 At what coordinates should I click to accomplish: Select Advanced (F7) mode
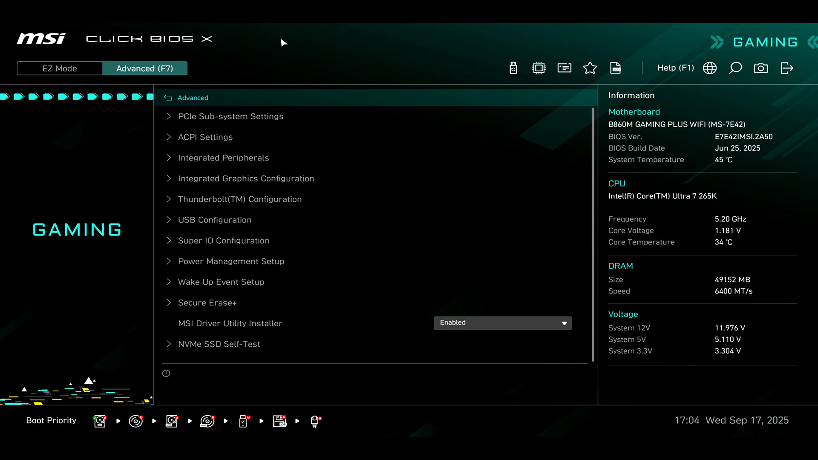145,68
